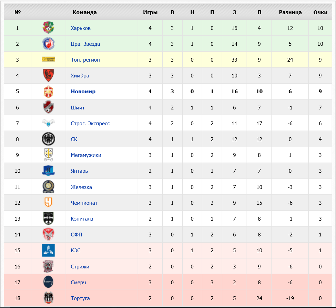
Task: Click the round black СК emblem
Action: coord(49,139)
